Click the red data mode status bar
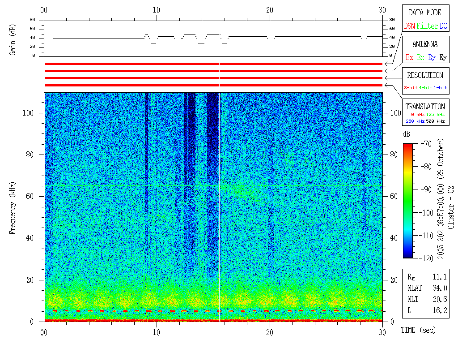 [x=213, y=64]
